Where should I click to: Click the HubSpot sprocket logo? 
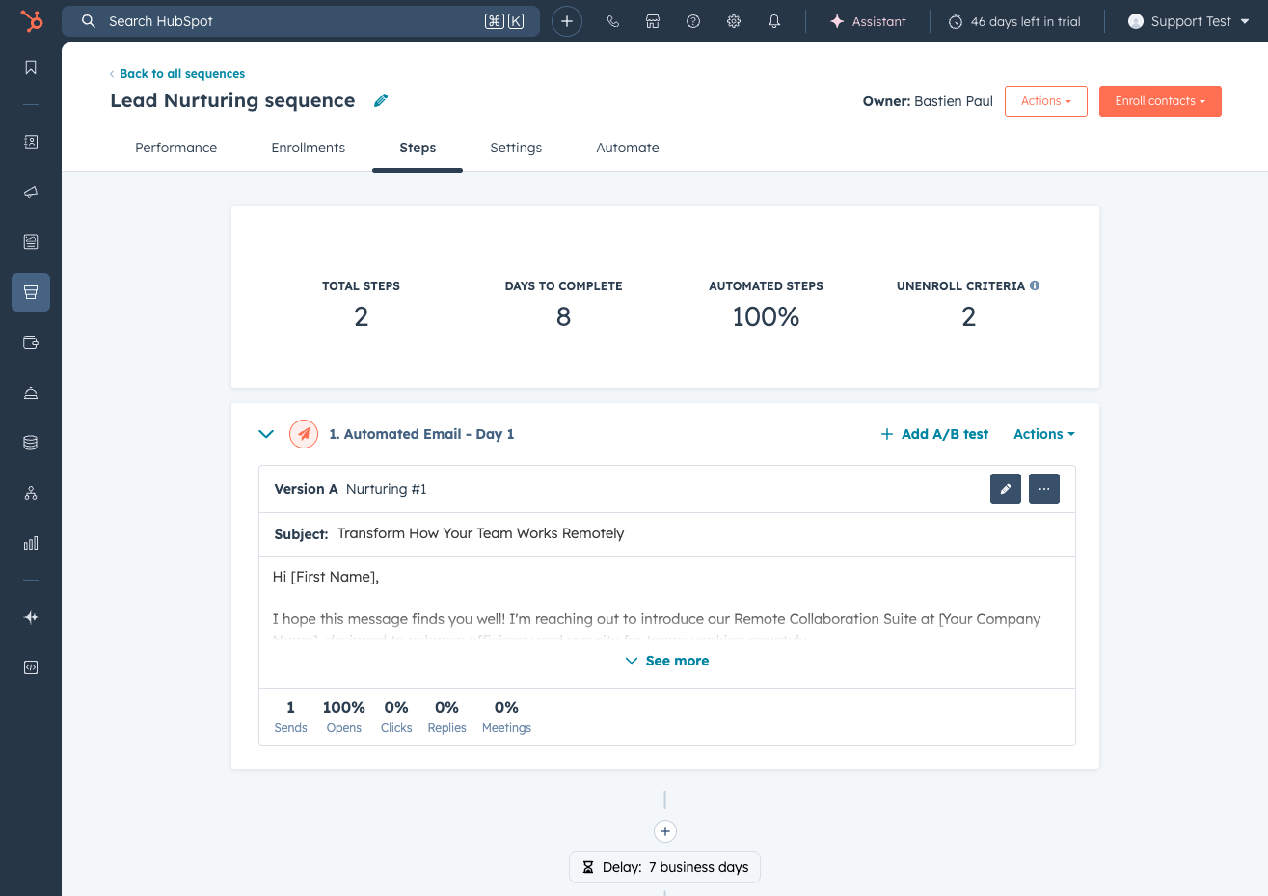tap(31, 21)
